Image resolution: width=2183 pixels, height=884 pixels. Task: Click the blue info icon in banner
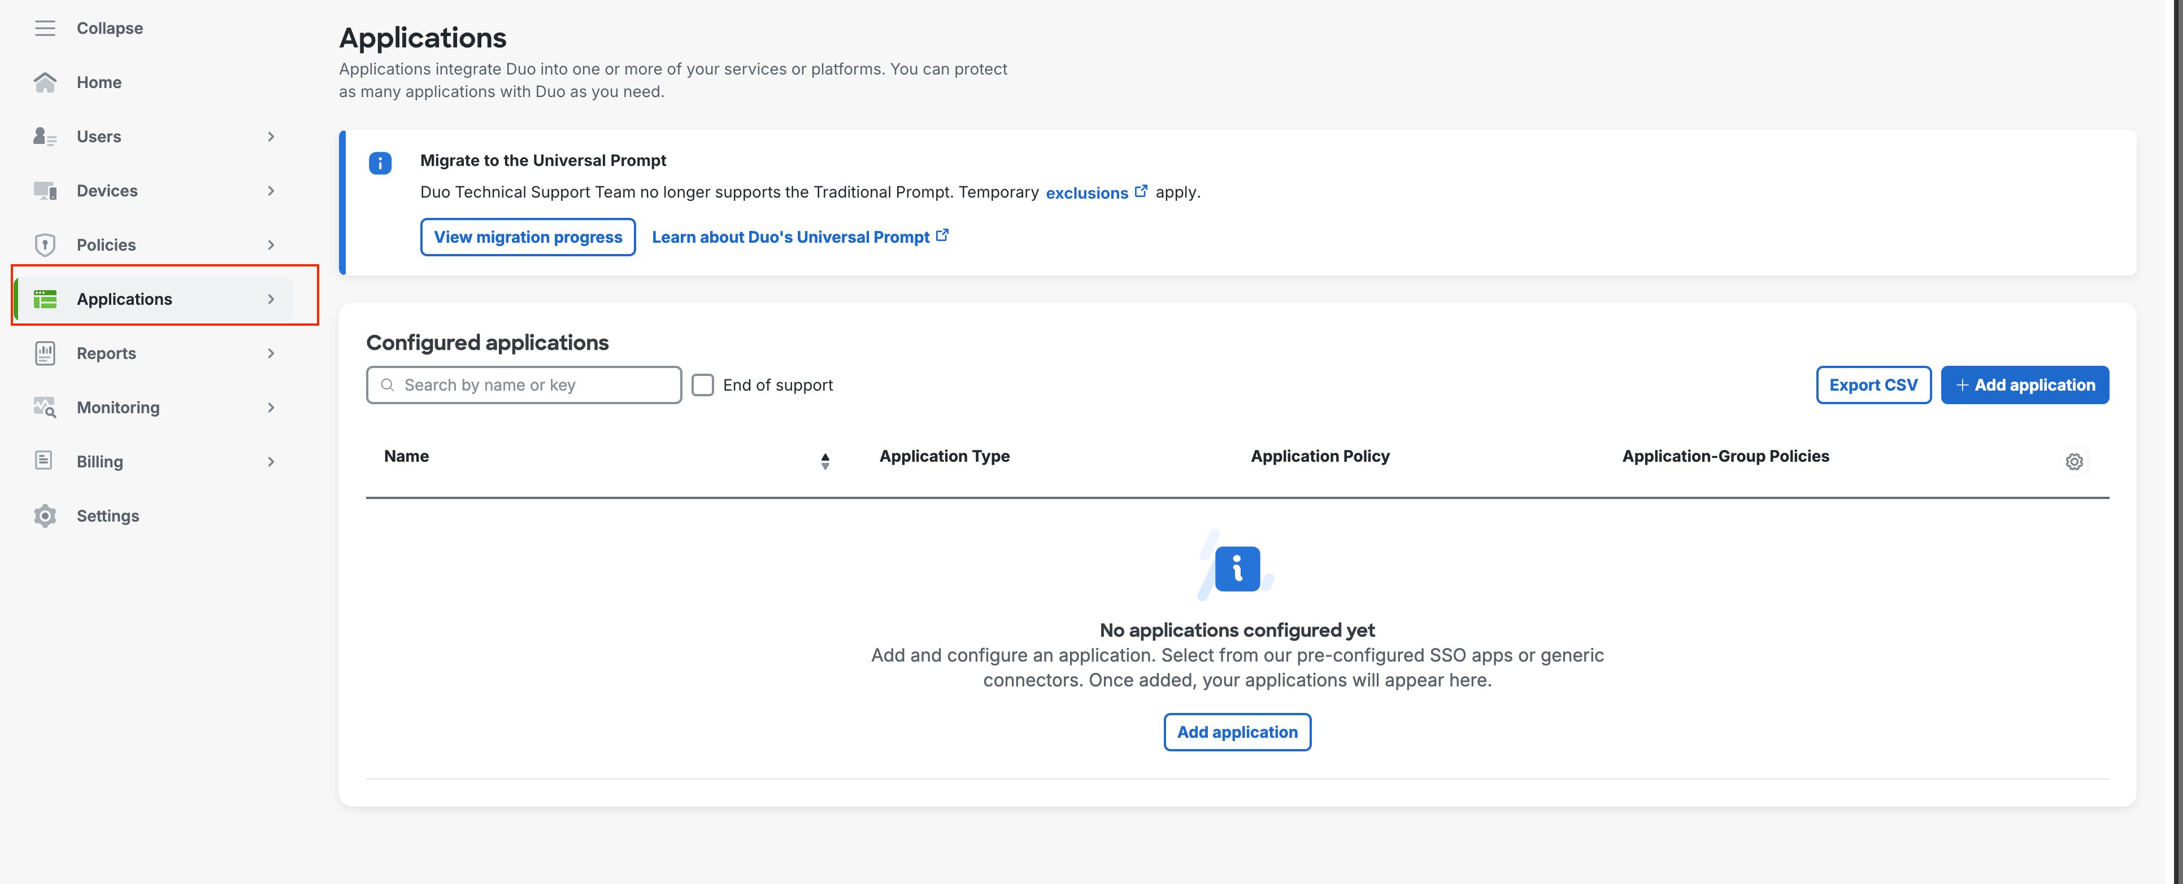point(380,164)
